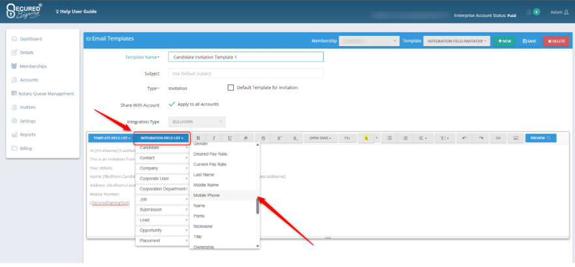Expand the Lead submenu
The height and width of the screenshot is (267, 575).
point(162,220)
